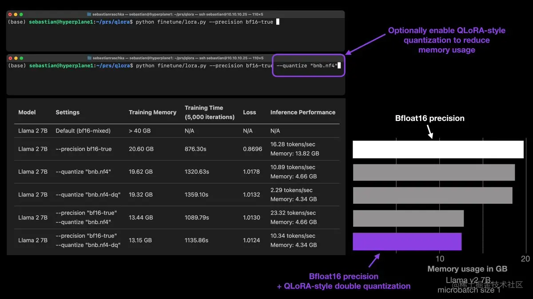Select the "13.44 GB" training memory cell
The image size is (533, 299).
coord(141,217)
